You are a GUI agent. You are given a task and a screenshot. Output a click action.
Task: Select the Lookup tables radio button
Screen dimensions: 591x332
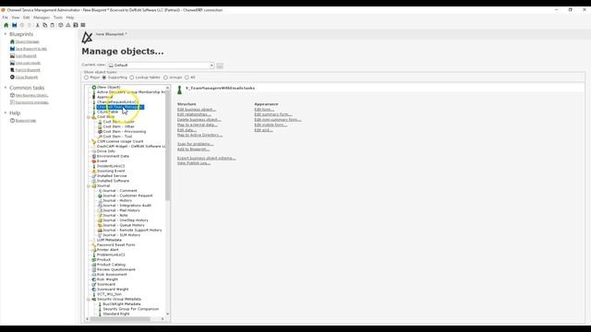coord(132,77)
